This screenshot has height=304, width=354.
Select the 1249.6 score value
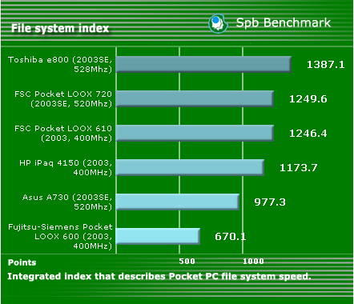click(308, 99)
